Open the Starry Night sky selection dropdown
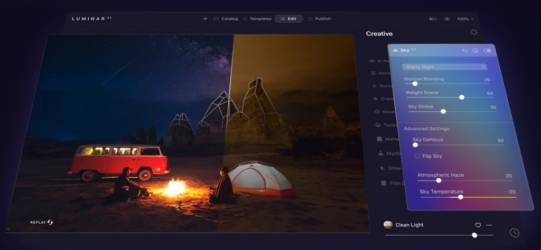Screen dimensions: 541x250 tap(444, 67)
